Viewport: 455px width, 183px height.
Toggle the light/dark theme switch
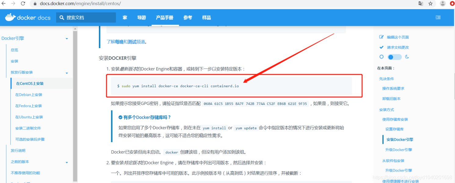[x=395, y=57]
